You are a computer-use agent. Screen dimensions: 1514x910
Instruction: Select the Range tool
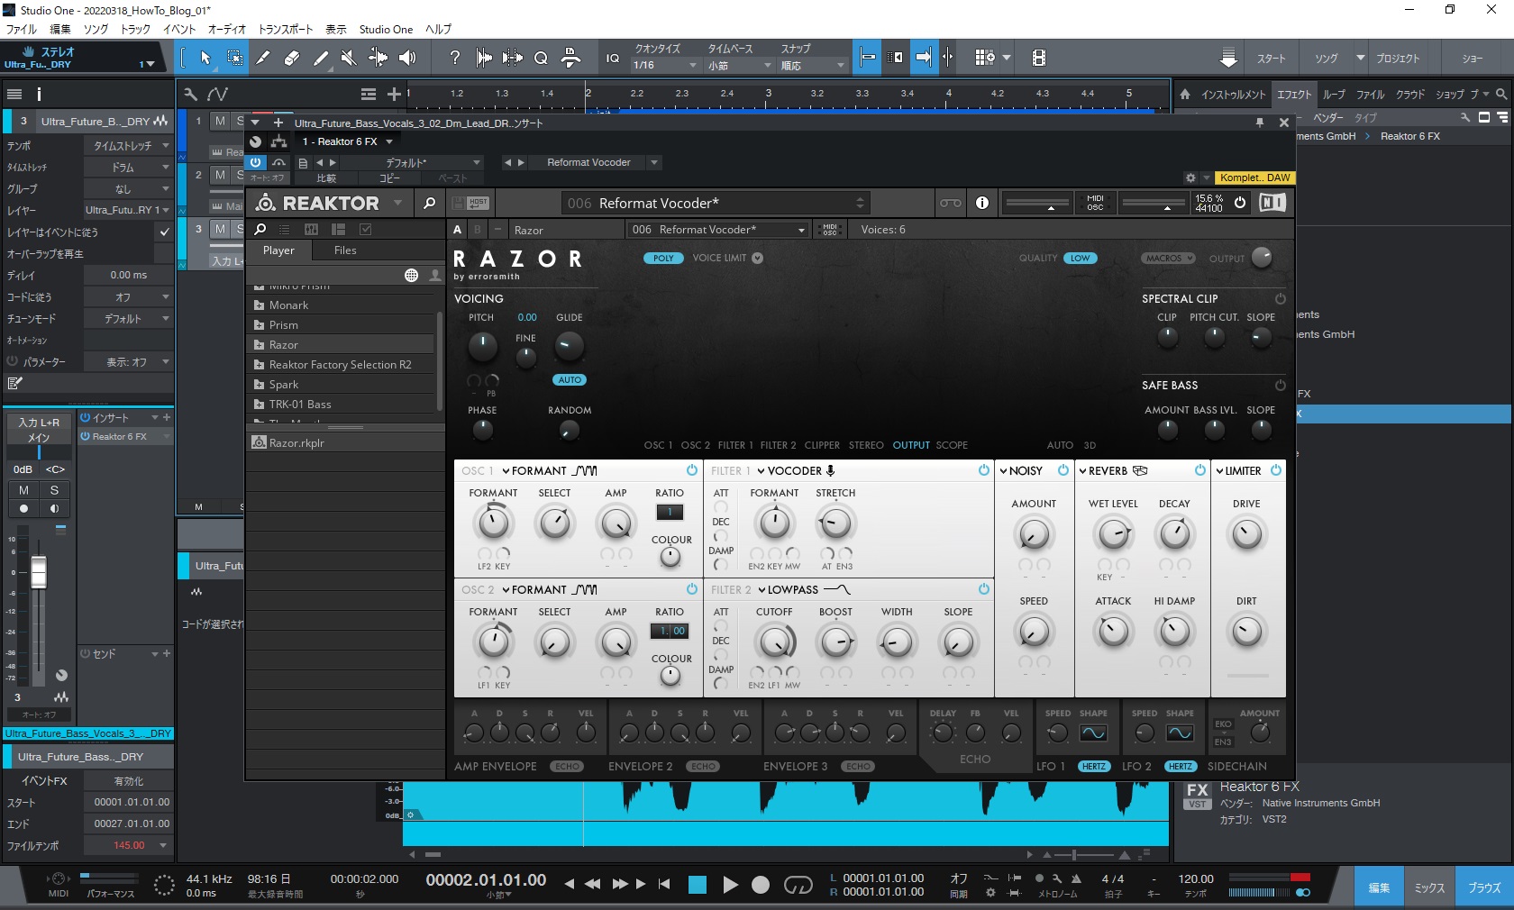point(234,58)
